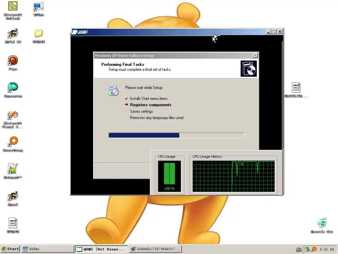
Task: Click the CPU Usage 100 % gauge
Action: point(169,176)
